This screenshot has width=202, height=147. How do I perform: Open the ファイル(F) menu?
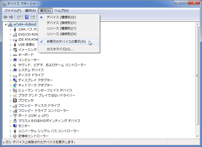(13, 11)
